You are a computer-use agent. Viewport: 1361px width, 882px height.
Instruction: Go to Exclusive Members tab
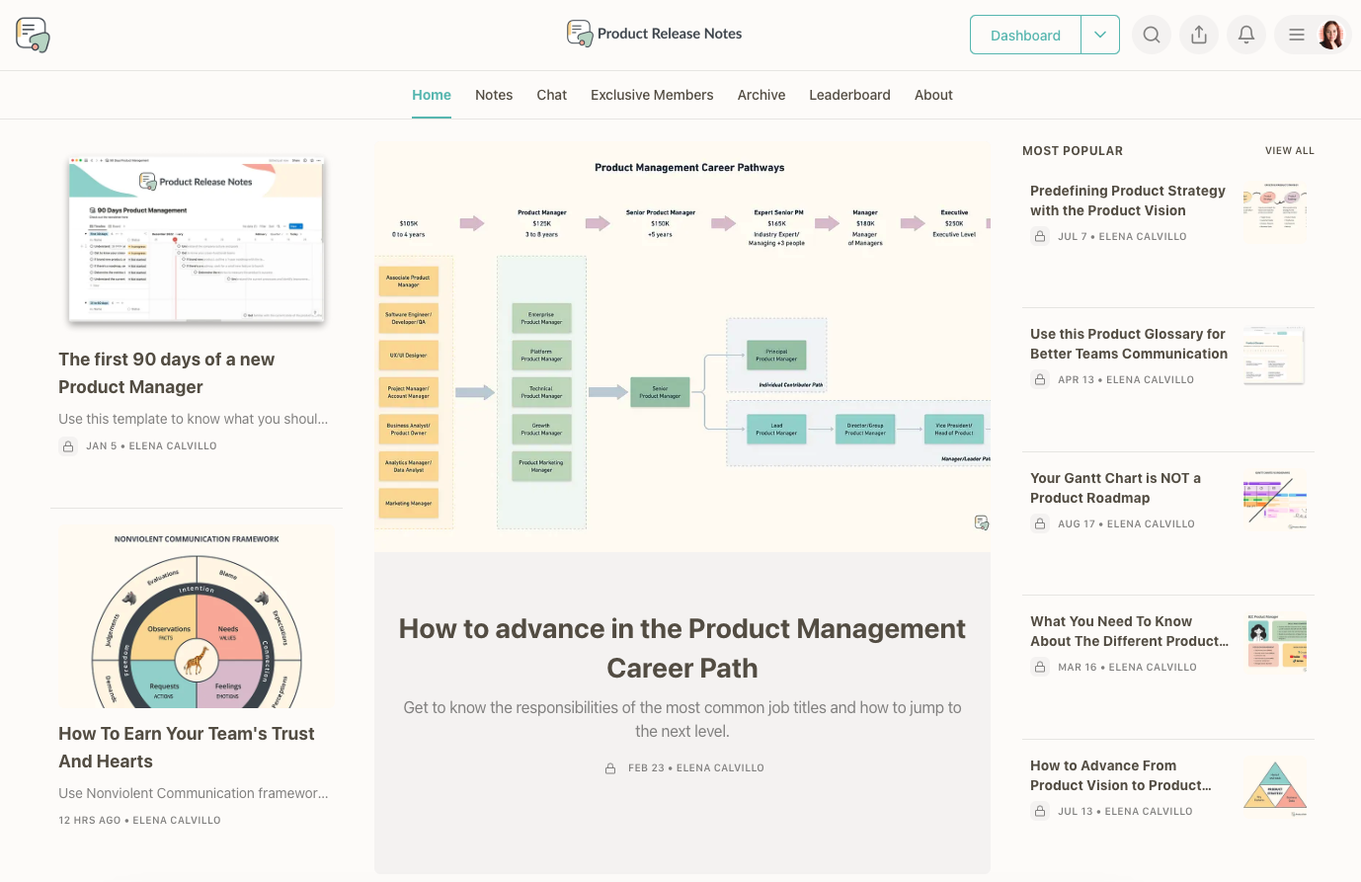coord(652,95)
